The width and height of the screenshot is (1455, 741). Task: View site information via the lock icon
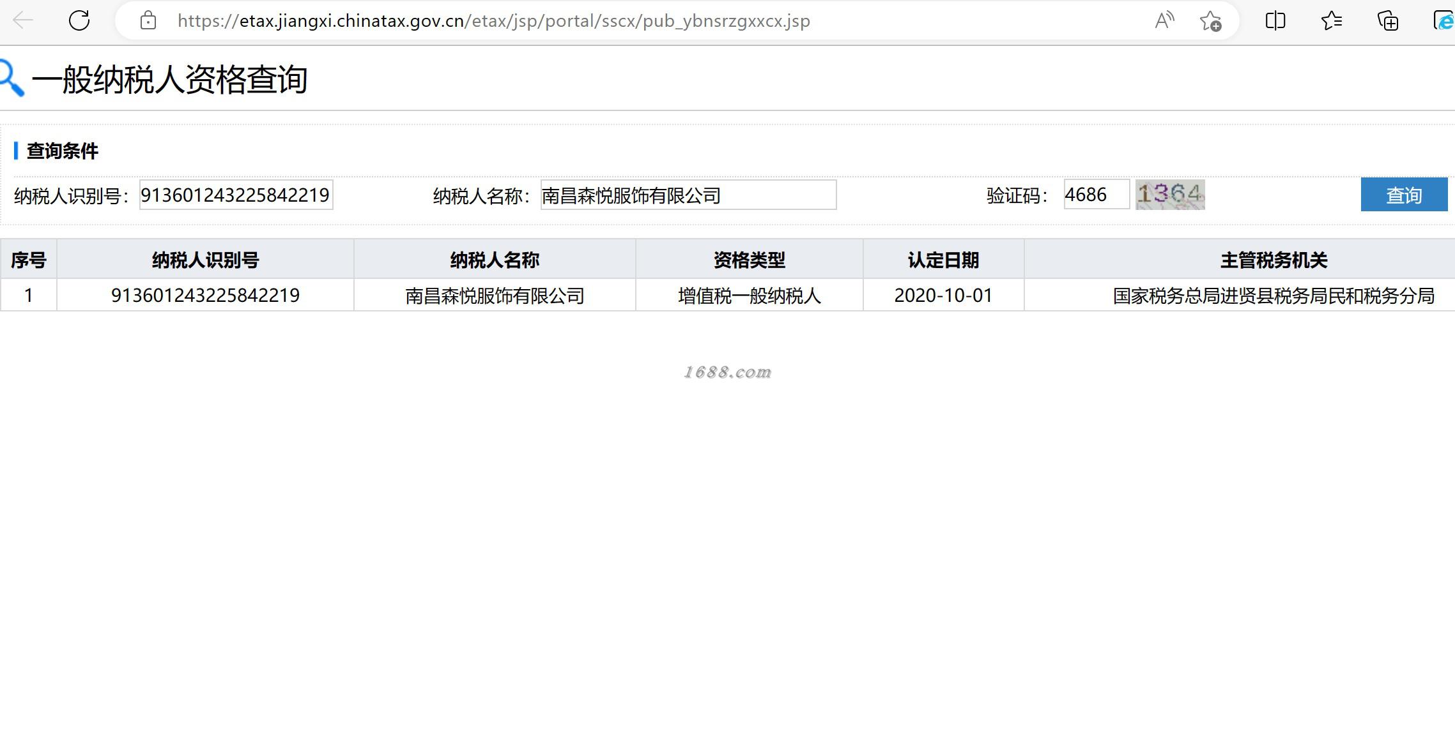(148, 20)
